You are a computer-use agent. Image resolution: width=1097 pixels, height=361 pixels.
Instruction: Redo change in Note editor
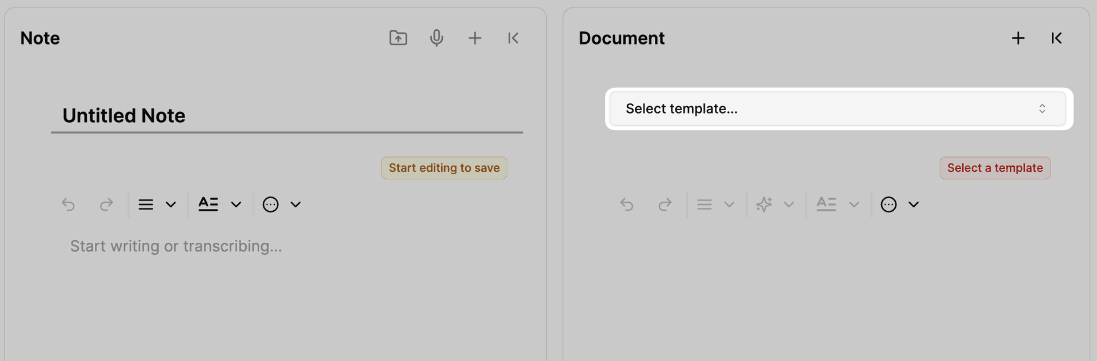tap(106, 204)
